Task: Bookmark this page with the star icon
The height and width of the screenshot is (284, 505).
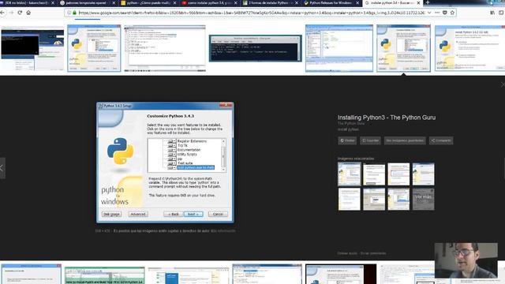Action: click(452, 13)
